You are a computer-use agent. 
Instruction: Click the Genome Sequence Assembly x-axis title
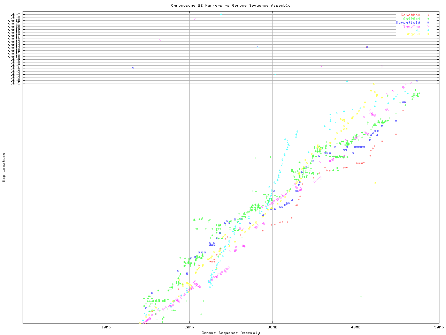(231, 333)
